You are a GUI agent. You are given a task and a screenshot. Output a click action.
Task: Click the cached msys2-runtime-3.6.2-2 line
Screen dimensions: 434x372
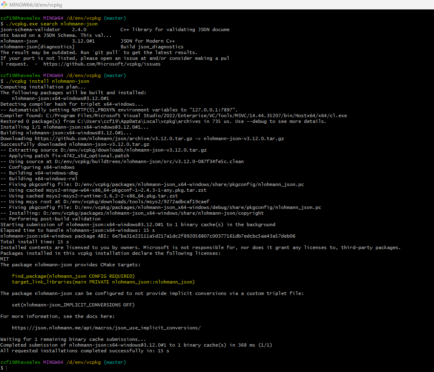click(89, 196)
